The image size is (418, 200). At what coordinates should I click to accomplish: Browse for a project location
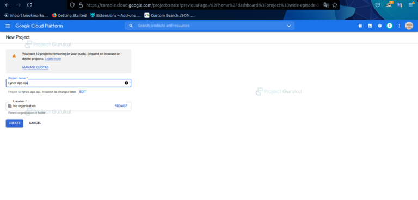pos(121,106)
